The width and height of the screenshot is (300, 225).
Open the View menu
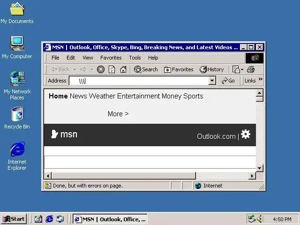pos(88,58)
